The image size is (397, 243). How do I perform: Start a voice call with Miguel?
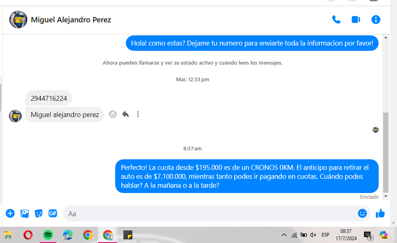(336, 20)
